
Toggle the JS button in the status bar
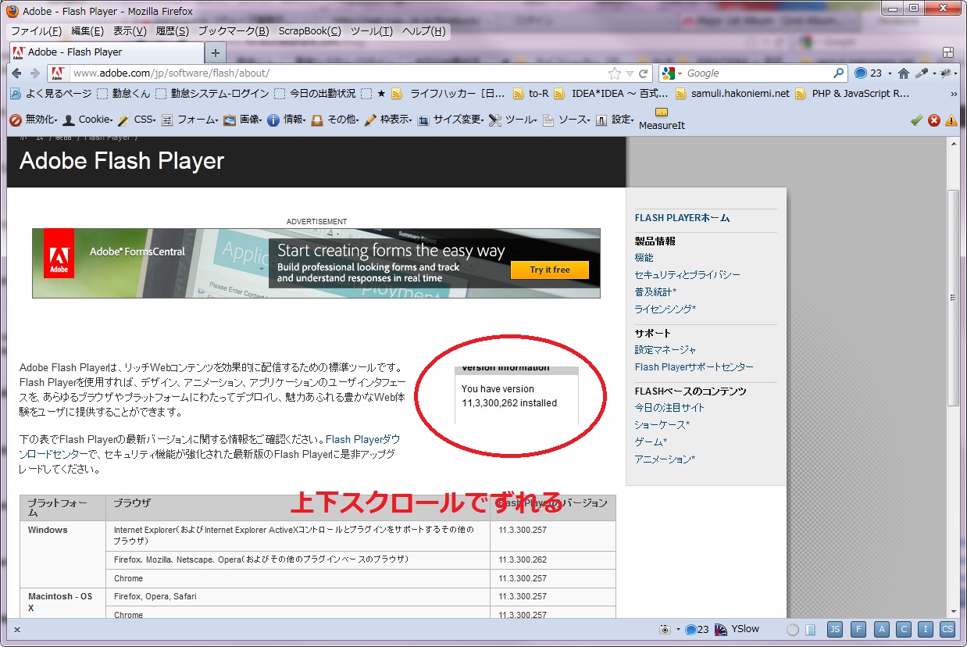(x=835, y=629)
